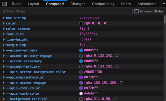Expand the --apis-mark-color variable
The image size is (166, 101).
click(4, 94)
